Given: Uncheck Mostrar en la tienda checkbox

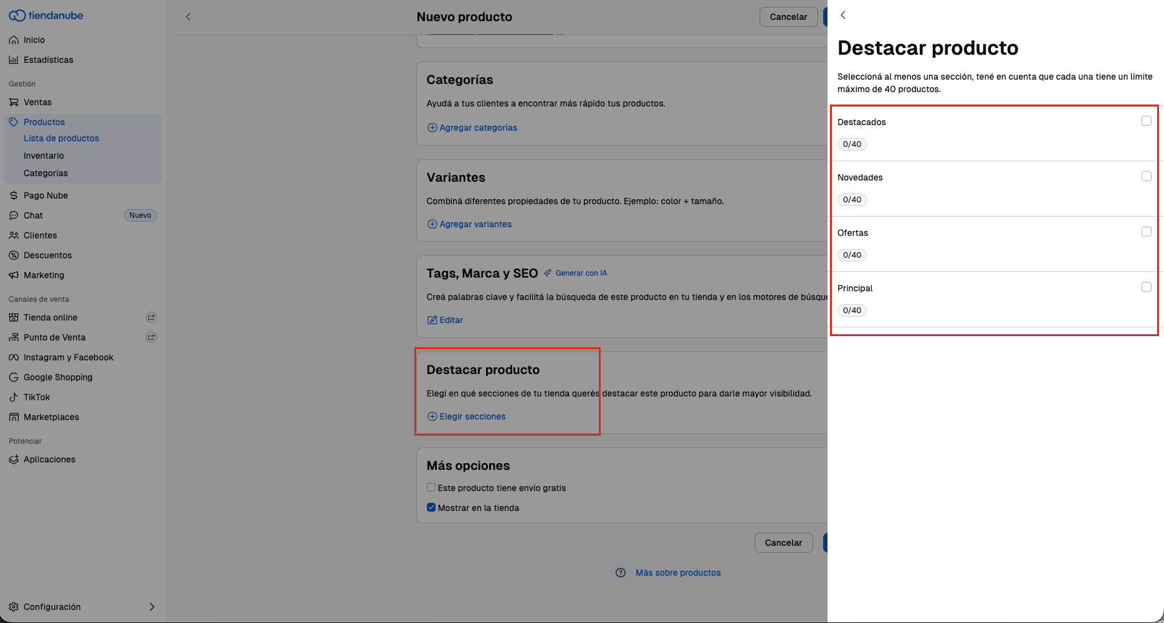Looking at the screenshot, I should [x=431, y=507].
